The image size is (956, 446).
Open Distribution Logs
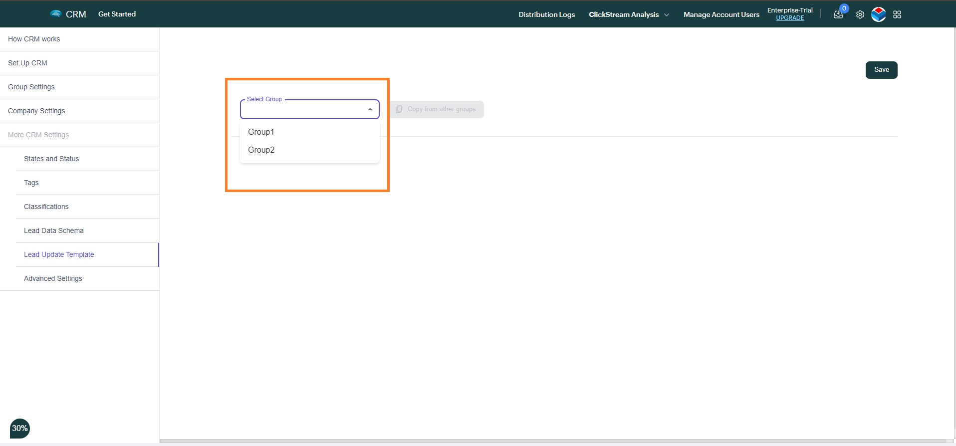click(x=546, y=14)
